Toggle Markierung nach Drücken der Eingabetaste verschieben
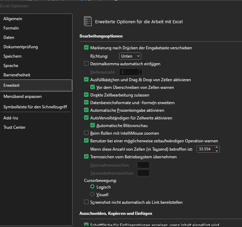The image size is (242, 227). [x=86, y=48]
